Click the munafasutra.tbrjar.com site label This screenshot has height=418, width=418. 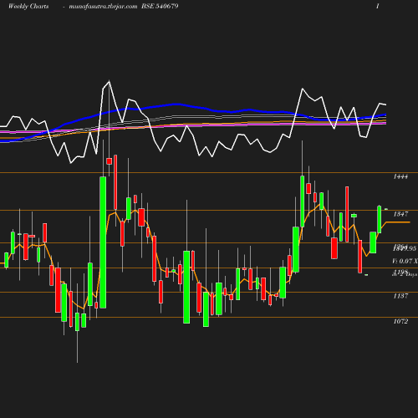click(x=103, y=7)
